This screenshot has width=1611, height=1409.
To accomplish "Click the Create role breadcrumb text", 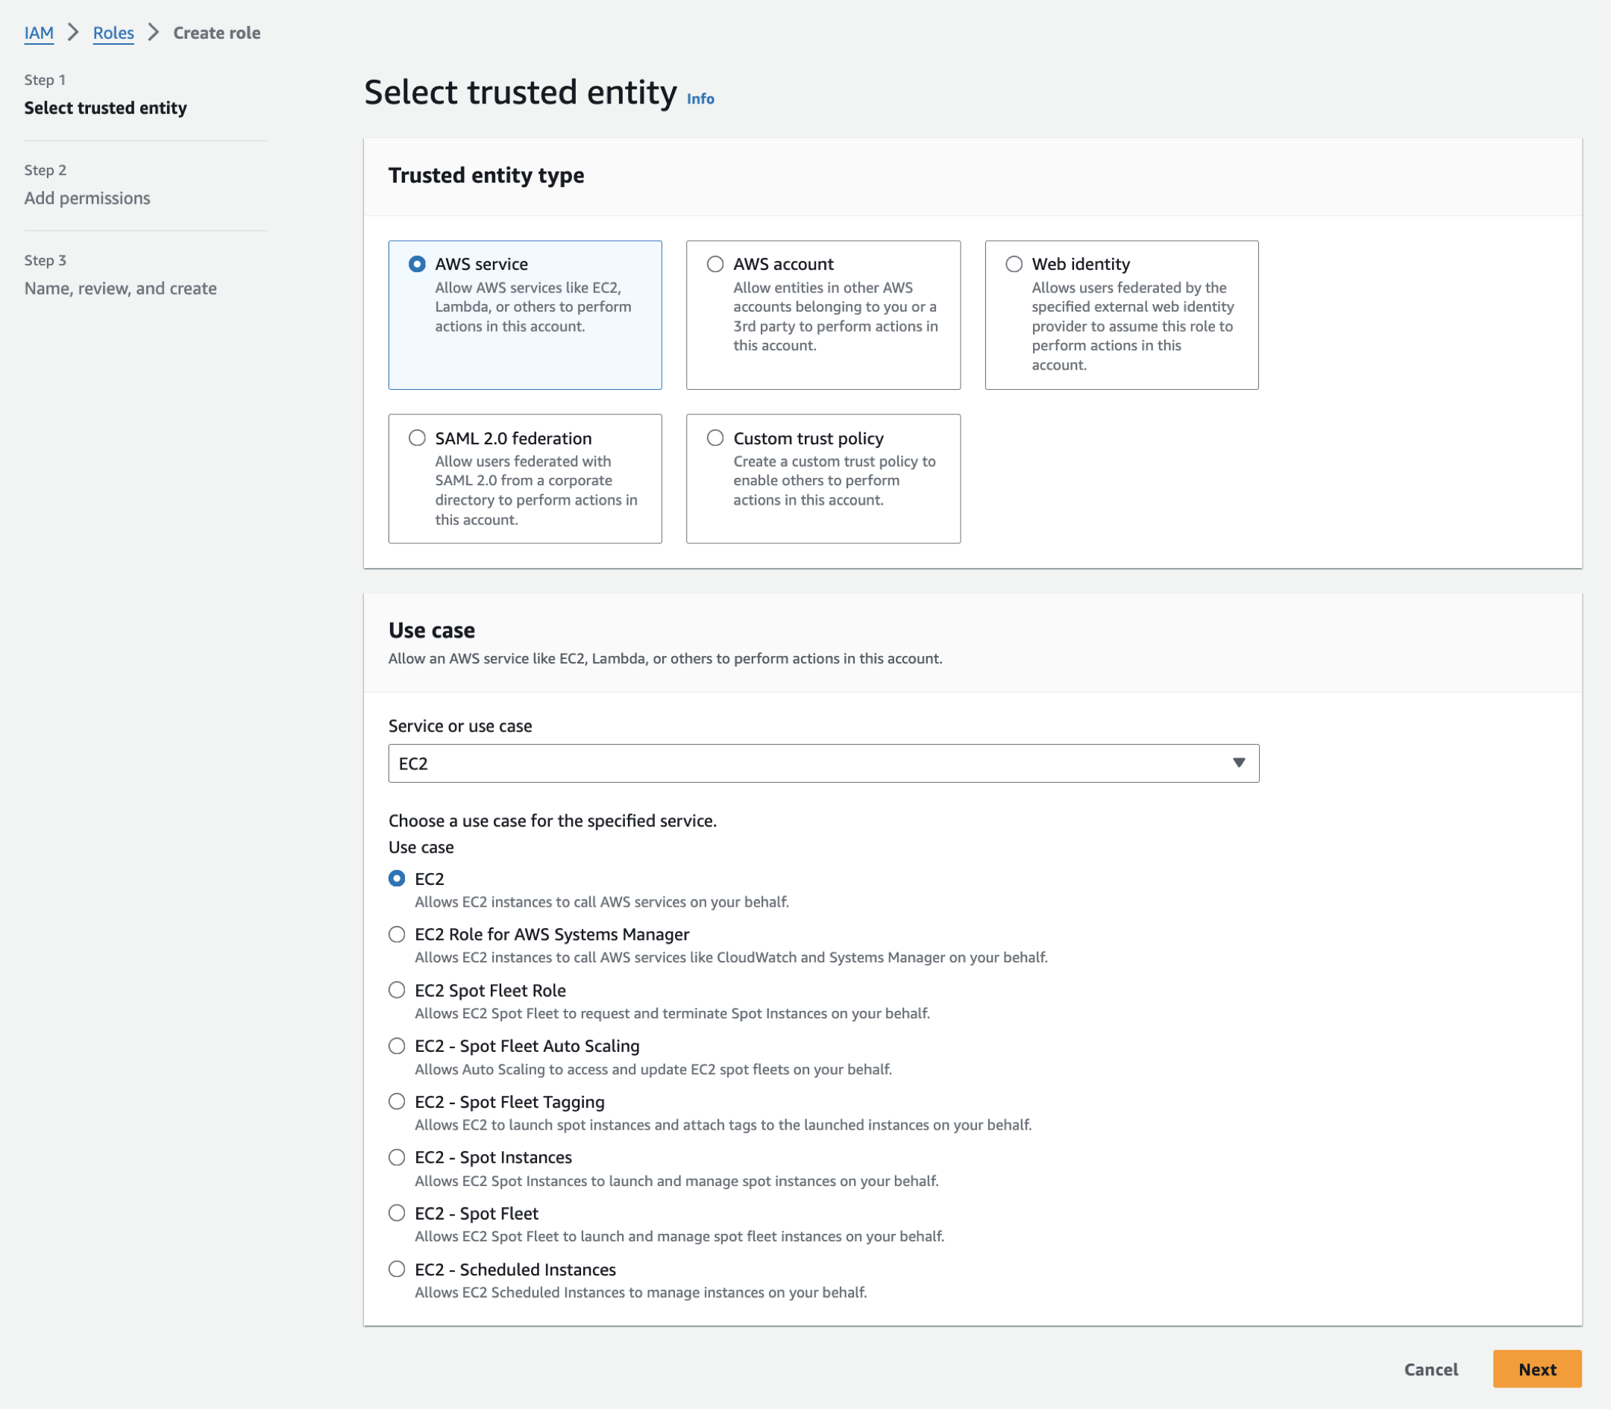I will pos(217,33).
